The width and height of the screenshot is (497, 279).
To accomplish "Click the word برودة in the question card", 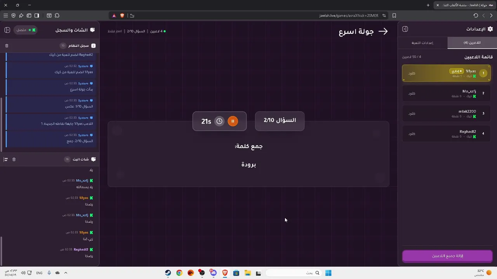I will point(248,165).
